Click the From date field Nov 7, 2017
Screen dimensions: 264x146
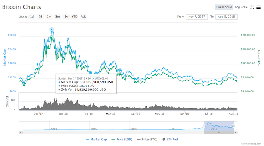coord(196,17)
